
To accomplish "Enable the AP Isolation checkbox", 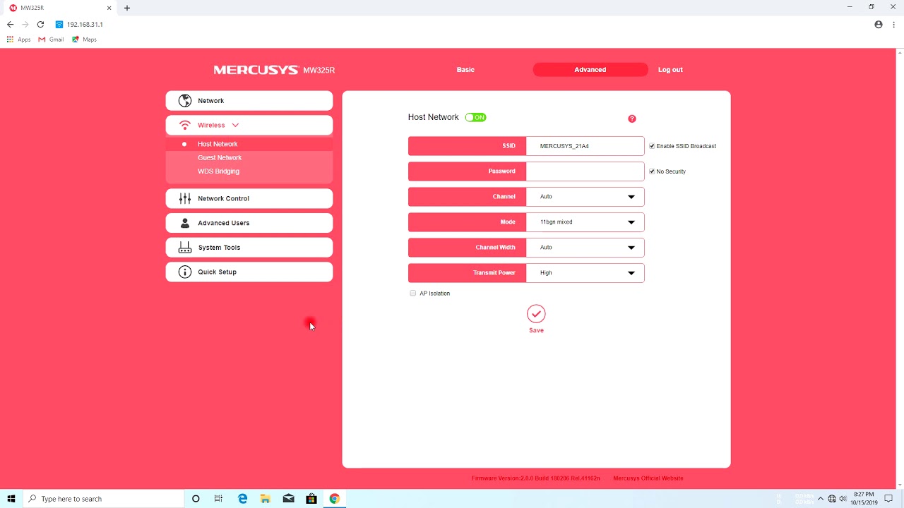I will 413,294.
